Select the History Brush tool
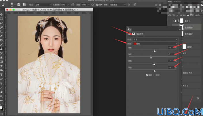Image resolution: width=203 pixels, height=116 pixels. (1, 53)
